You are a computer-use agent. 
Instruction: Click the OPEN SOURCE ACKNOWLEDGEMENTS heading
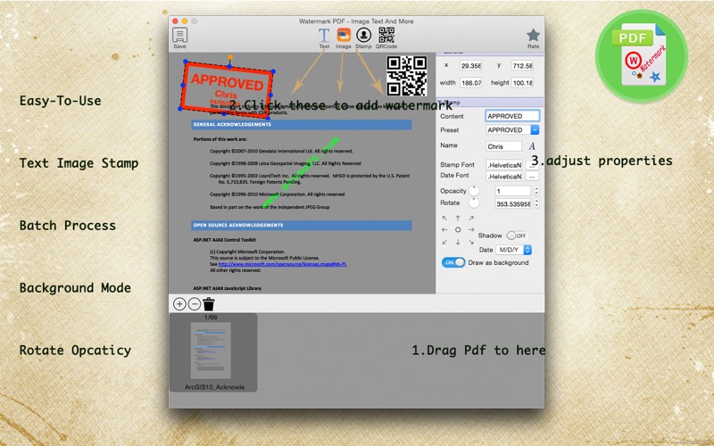(x=237, y=226)
